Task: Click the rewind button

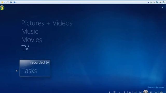Action: tap(135, 92)
